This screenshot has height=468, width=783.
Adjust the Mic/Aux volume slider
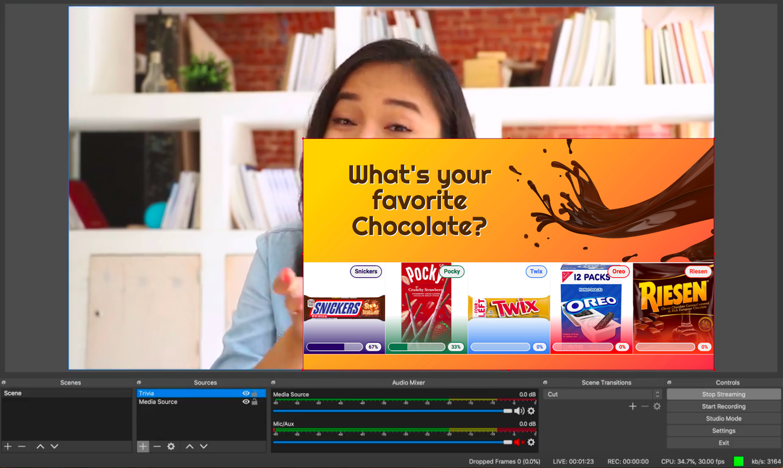click(x=393, y=442)
